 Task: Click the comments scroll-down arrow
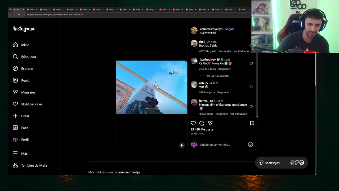pyautogui.click(x=257, y=116)
